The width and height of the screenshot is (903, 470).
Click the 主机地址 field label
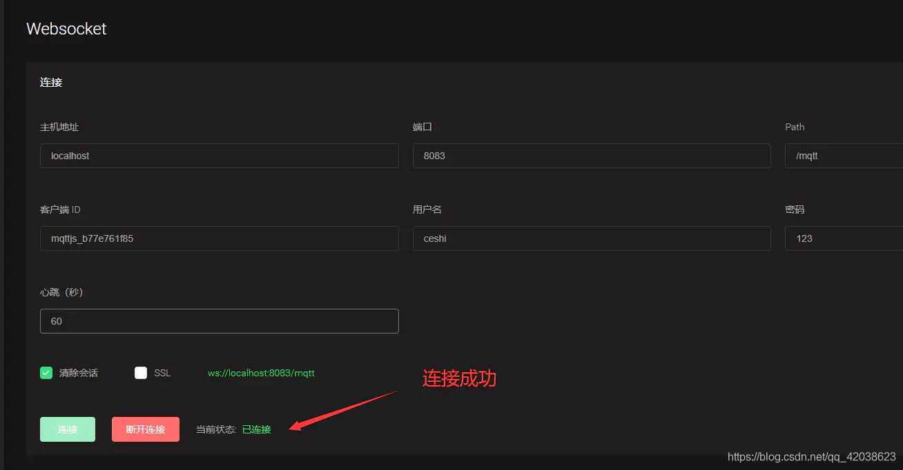(59, 127)
